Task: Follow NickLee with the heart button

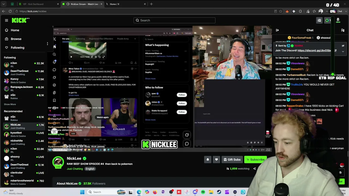Action: tap(216, 160)
